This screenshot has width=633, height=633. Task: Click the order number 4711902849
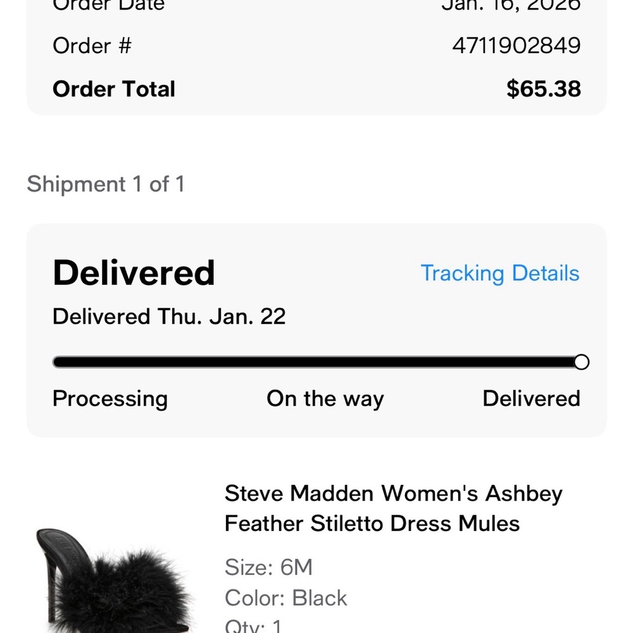(x=515, y=45)
